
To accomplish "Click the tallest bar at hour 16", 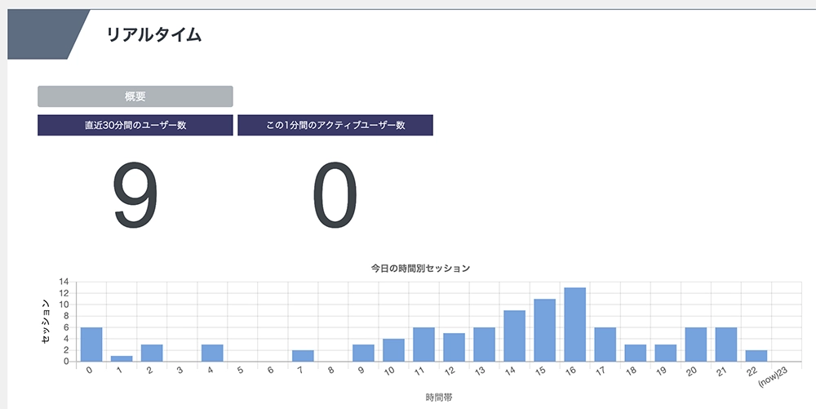I will tap(574, 324).
